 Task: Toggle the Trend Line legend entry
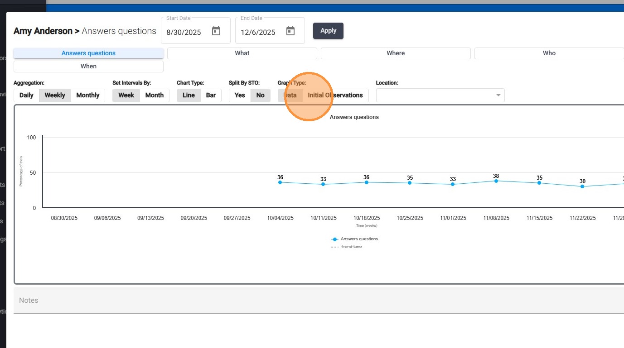(351, 247)
